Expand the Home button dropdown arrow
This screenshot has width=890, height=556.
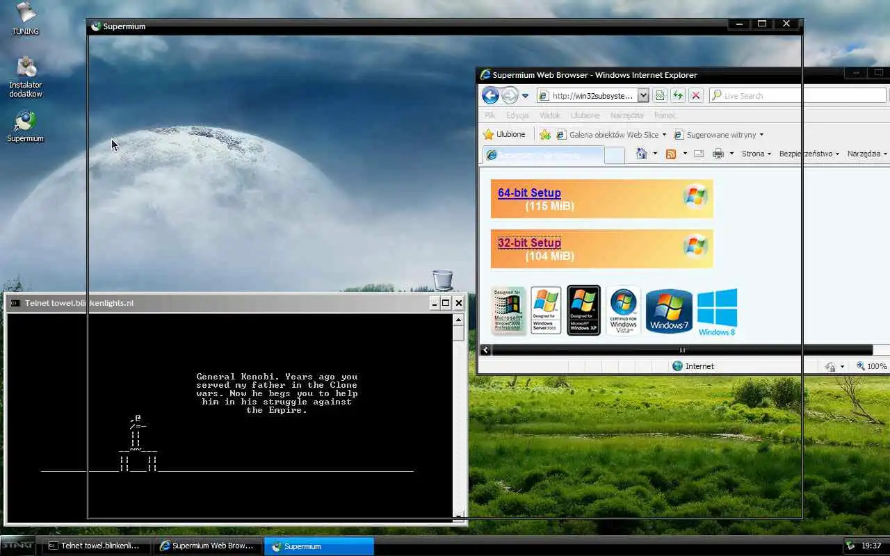point(655,154)
